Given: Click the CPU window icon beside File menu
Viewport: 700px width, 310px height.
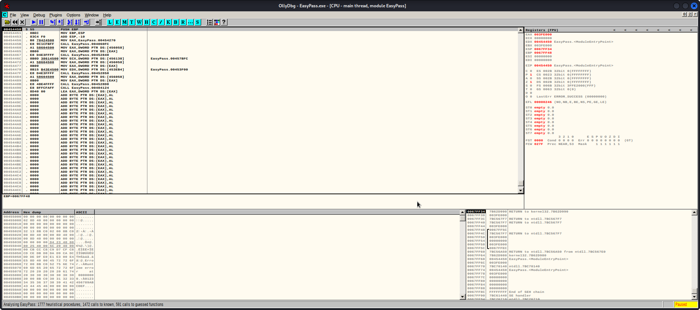Looking at the screenshot, I should pyautogui.click(x=5, y=15).
